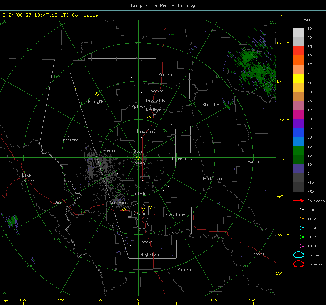
Task: Click the Cochrane label
Action: [118, 203]
